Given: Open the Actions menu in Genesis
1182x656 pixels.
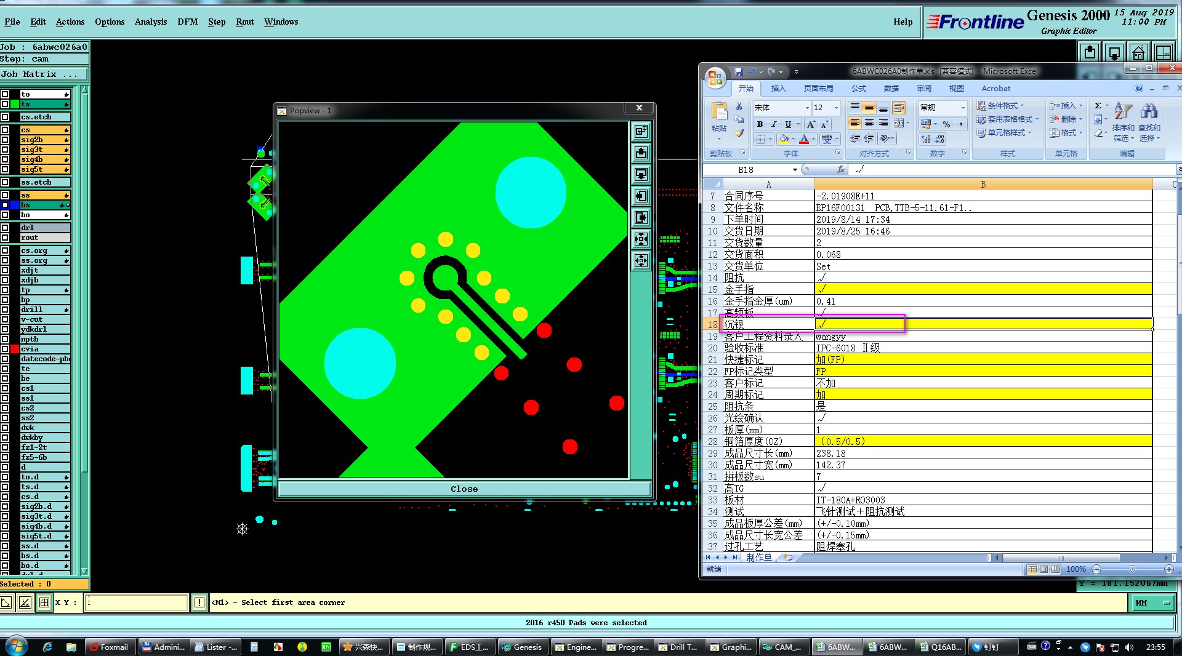Looking at the screenshot, I should pyautogui.click(x=70, y=22).
